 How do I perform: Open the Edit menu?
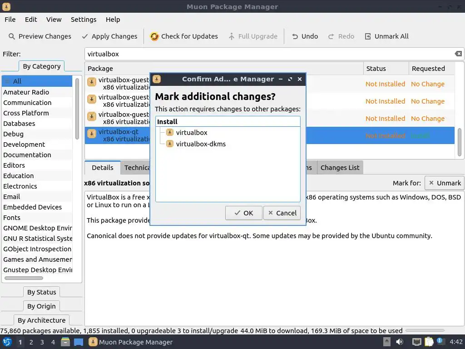(31, 20)
